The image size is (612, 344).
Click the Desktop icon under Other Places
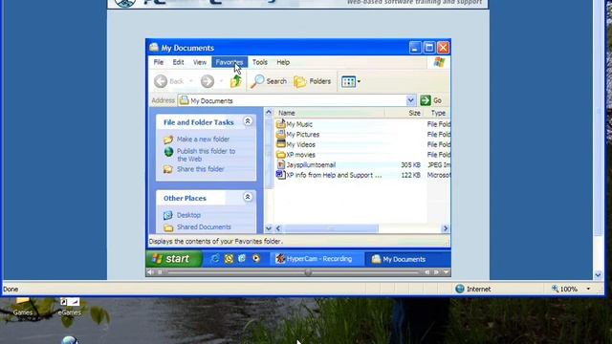pos(168,215)
